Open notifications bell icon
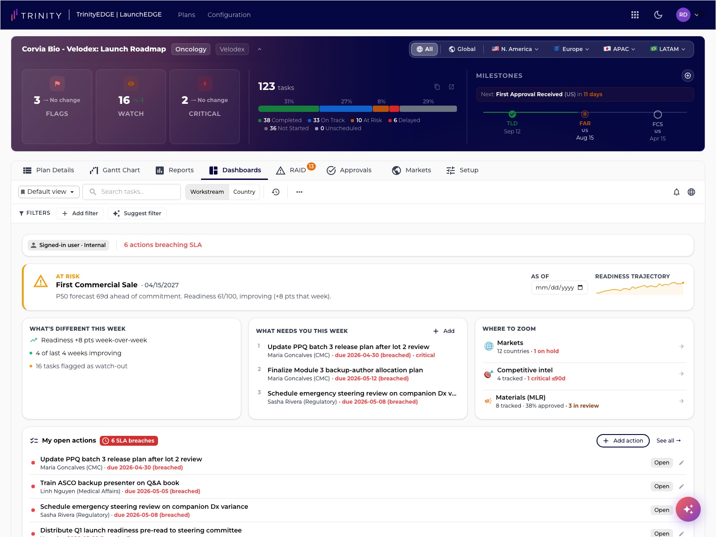The width and height of the screenshot is (716, 537). pyautogui.click(x=677, y=192)
